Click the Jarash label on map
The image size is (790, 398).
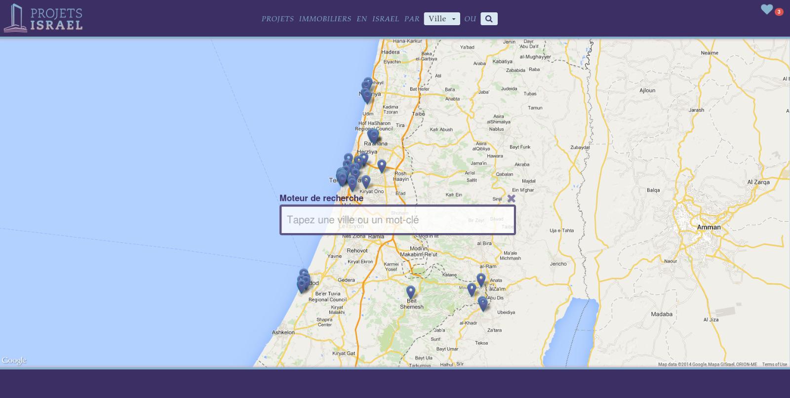(x=696, y=110)
